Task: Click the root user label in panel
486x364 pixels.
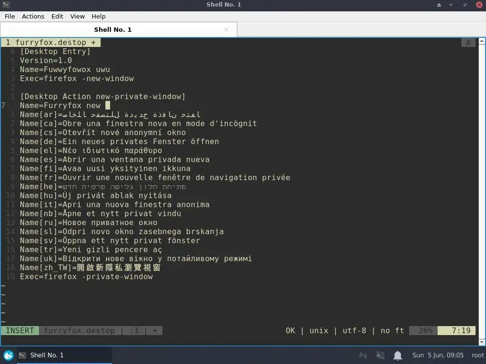Action: [x=477, y=355]
